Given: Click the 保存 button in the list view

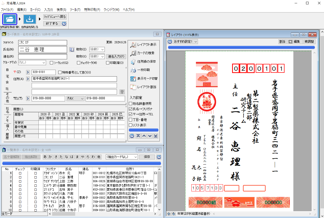Looking at the screenshot, I should pos(147,157).
